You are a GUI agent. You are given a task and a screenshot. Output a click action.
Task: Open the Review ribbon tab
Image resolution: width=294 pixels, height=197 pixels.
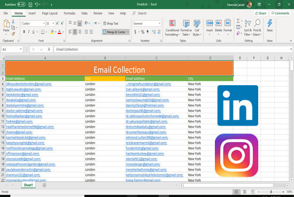point(98,13)
